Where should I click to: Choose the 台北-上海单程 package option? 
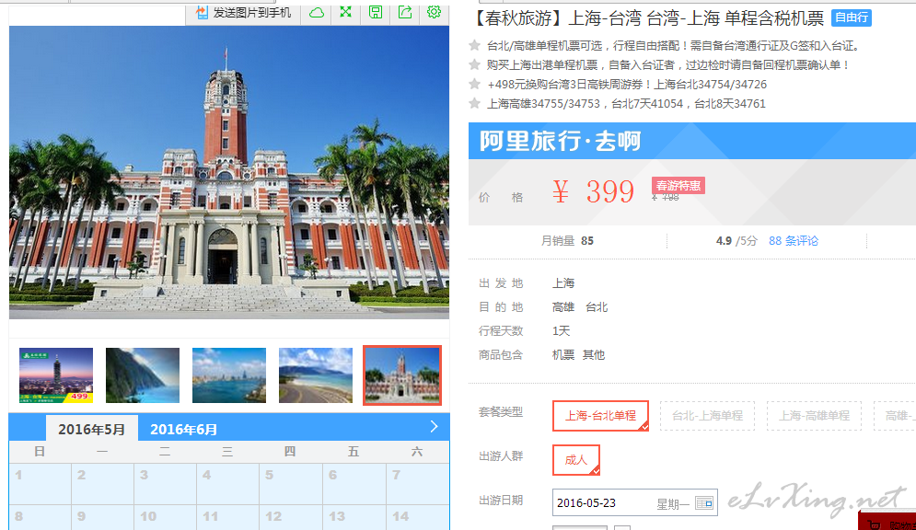[707, 416]
